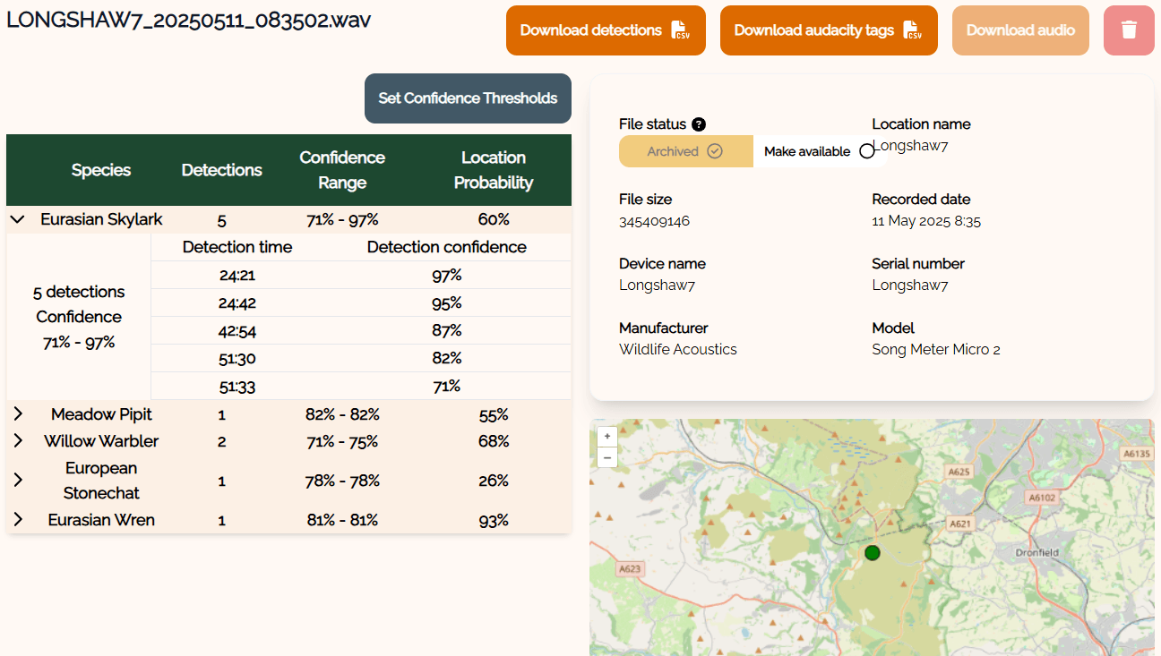Click the 93% location probability for Wren

(494, 520)
